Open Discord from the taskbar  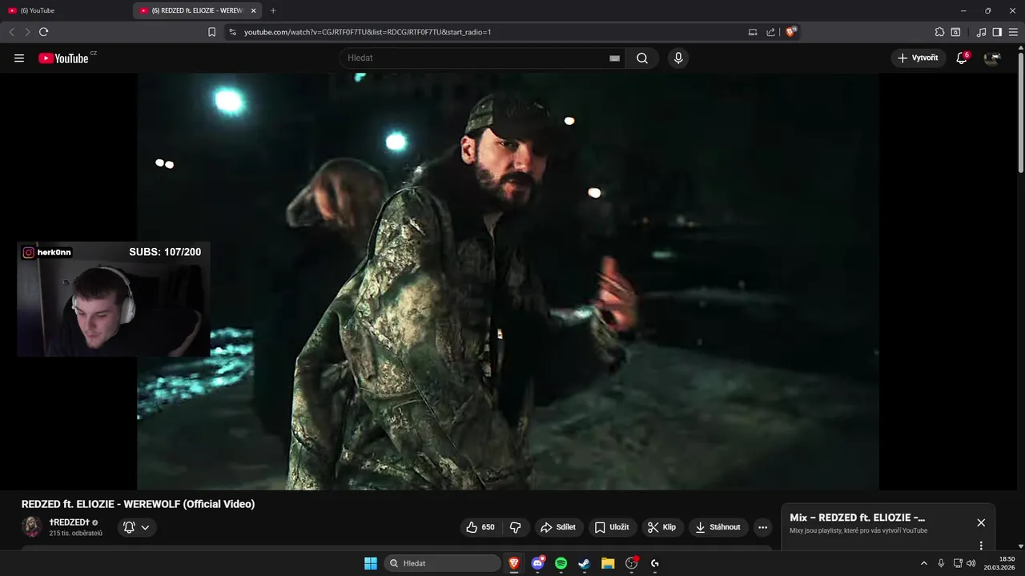pyautogui.click(x=537, y=563)
